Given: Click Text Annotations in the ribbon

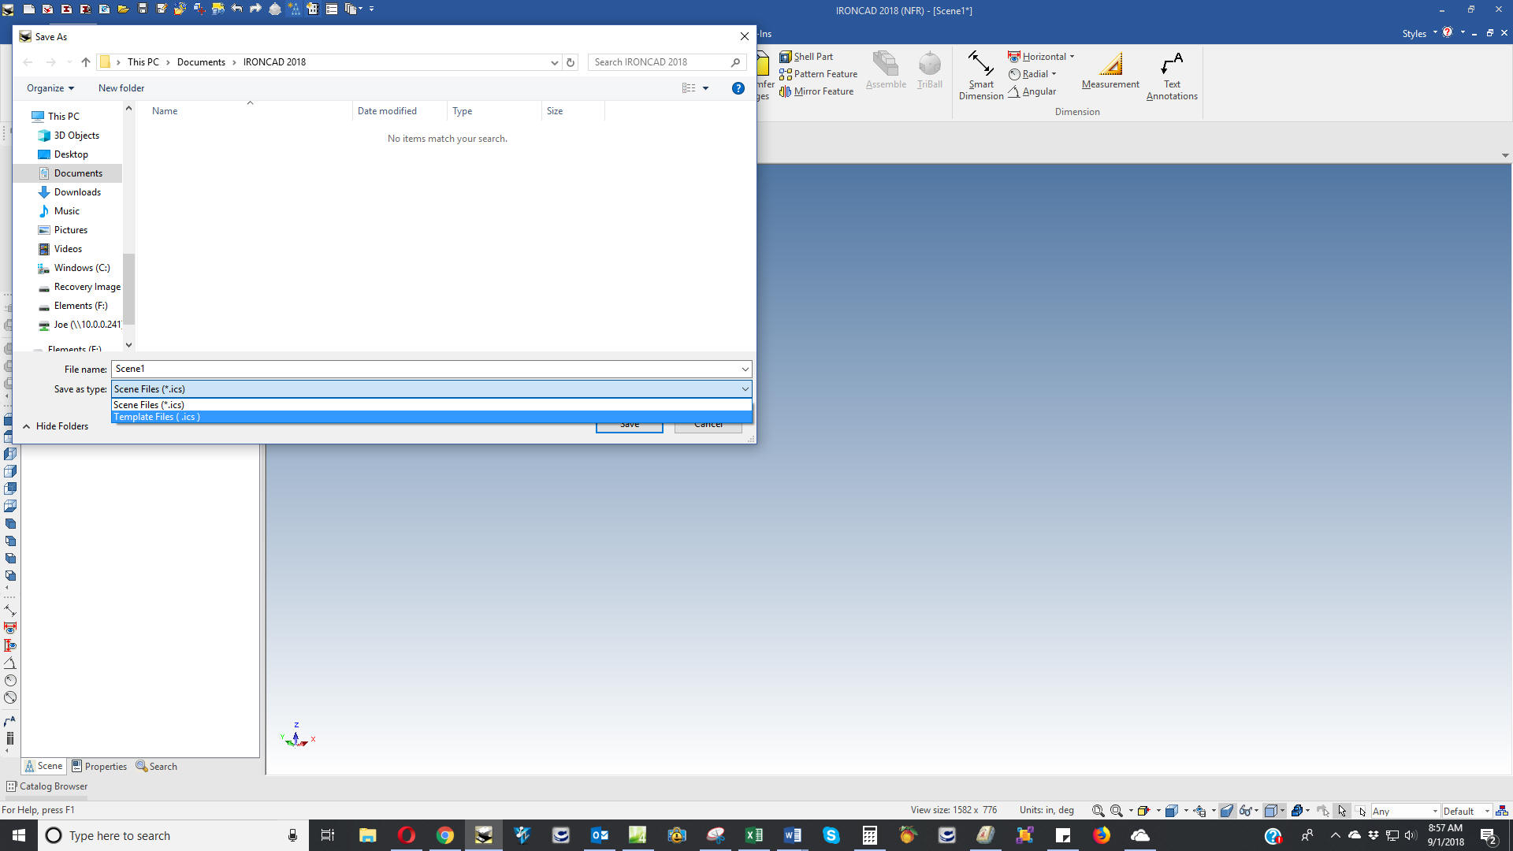Looking at the screenshot, I should click(1172, 76).
